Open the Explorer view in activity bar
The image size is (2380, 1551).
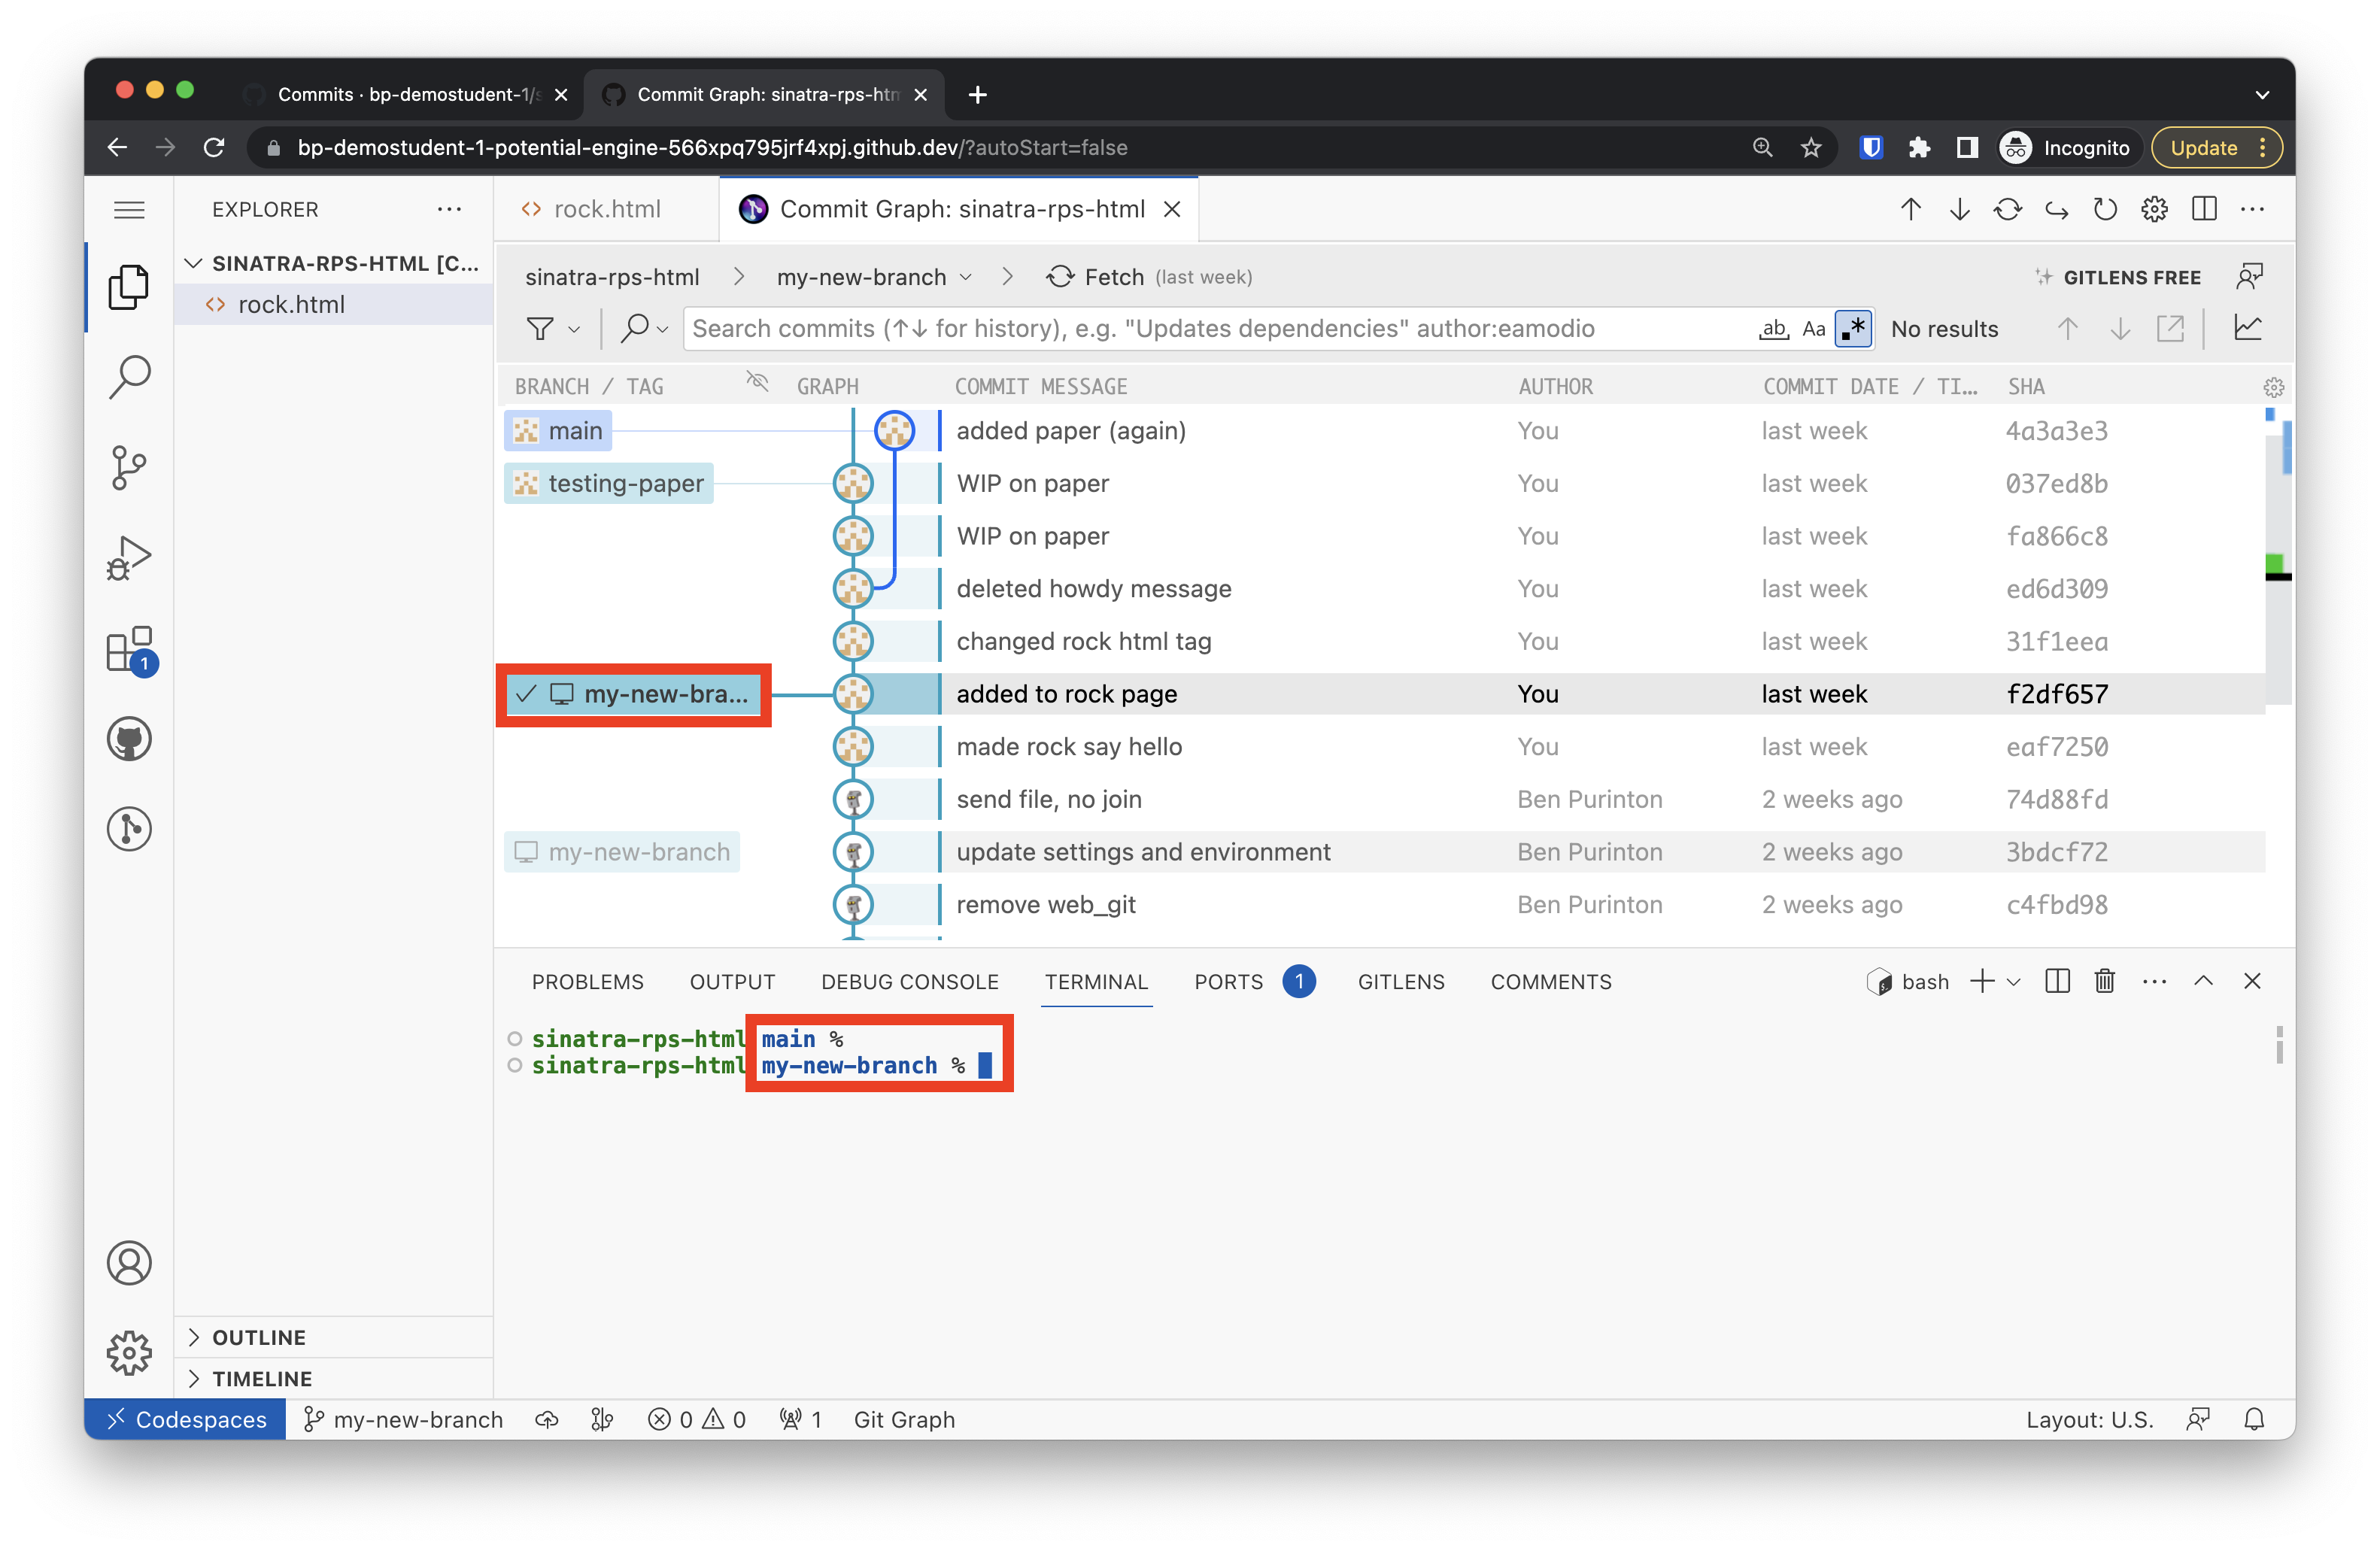(x=129, y=287)
